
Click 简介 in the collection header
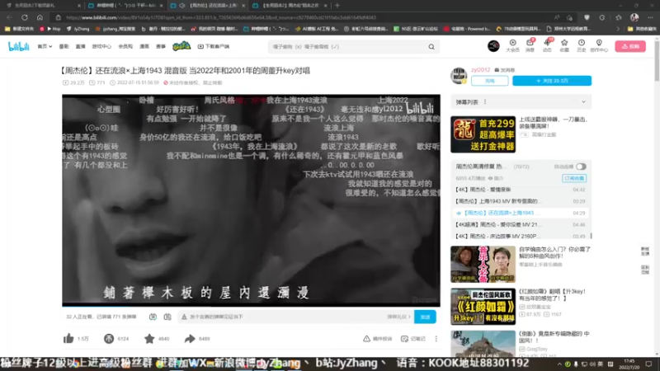pos(496,178)
